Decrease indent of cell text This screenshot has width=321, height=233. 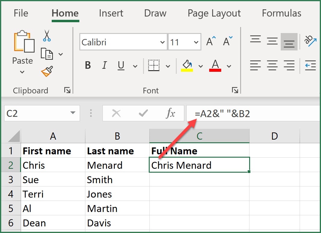point(310,65)
